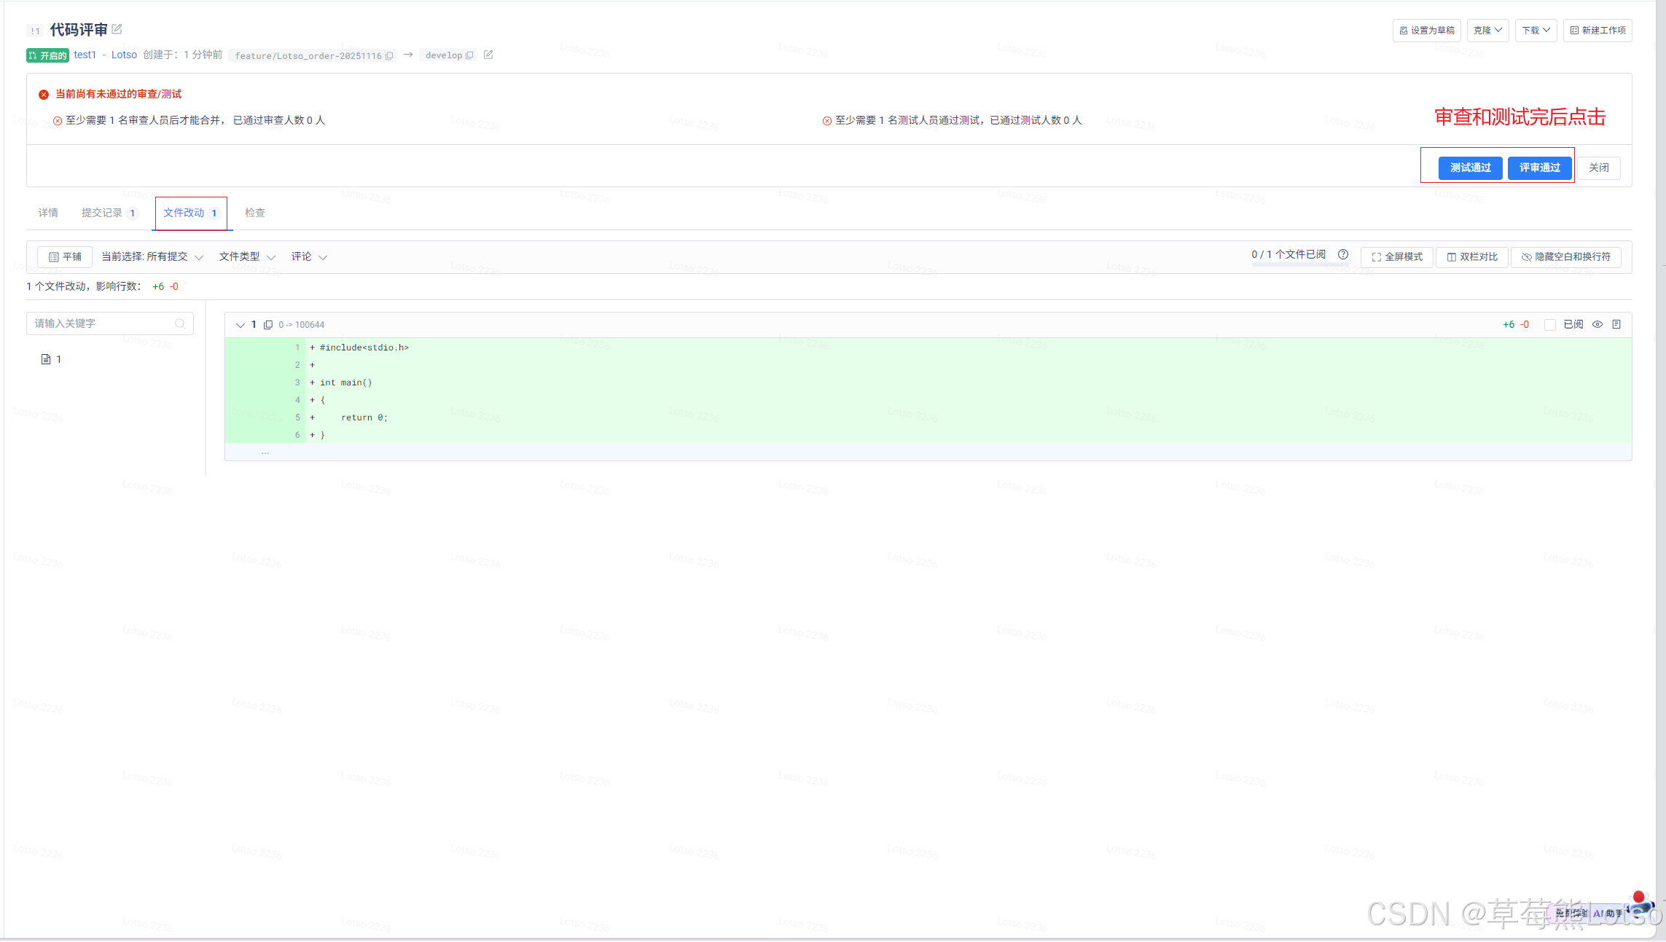Toggle the eye icon to view the file
This screenshot has height=942, width=1666.
[x=1597, y=324]
